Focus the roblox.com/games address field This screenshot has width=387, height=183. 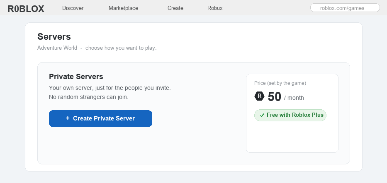point(345,8)
